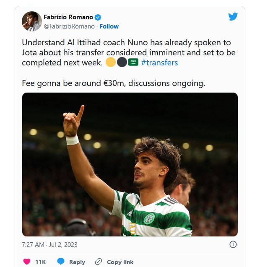This screenshot has height=267, width=265.
Task: Click the tweet info circle icon
Action: (x=233, y=244)
